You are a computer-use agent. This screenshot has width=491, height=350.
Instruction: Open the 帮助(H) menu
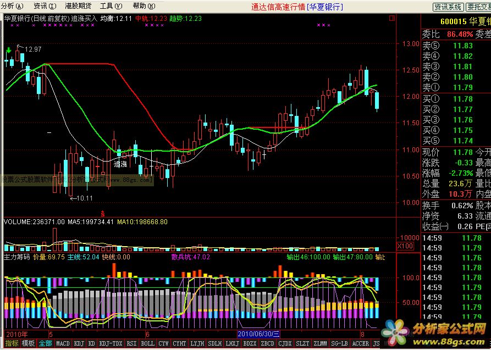[x=144, y=6]
